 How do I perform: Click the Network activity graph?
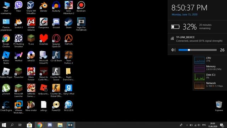[x=199, y=85]
